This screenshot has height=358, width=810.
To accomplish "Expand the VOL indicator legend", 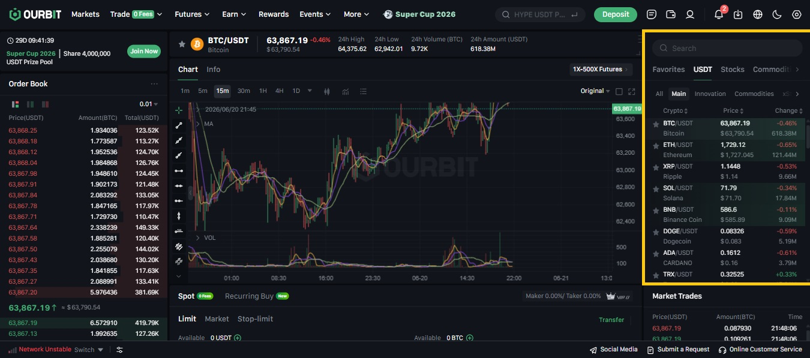I will [x=198, y=237].
